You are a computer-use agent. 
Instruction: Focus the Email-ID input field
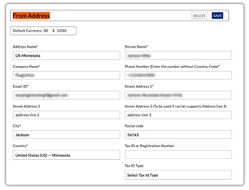click(66, 95)
